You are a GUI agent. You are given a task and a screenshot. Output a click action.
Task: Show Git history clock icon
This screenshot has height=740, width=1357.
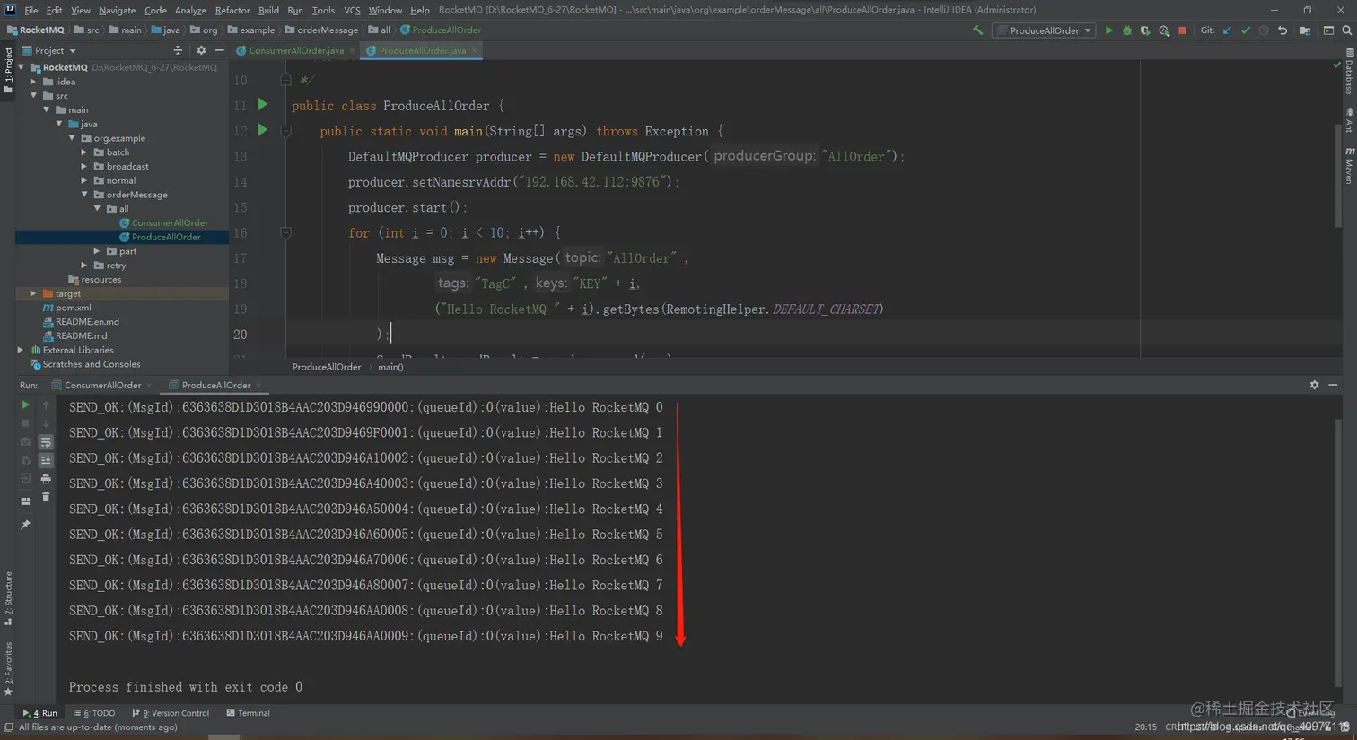click(1264, 30)
